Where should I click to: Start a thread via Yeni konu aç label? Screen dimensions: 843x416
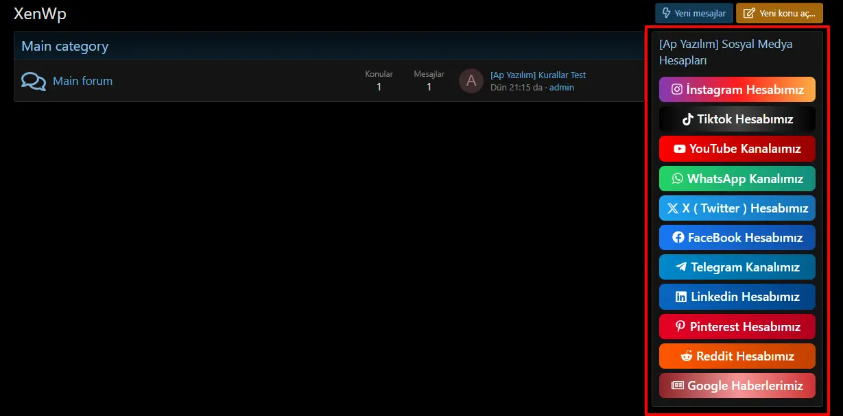(x=787, y=13)
